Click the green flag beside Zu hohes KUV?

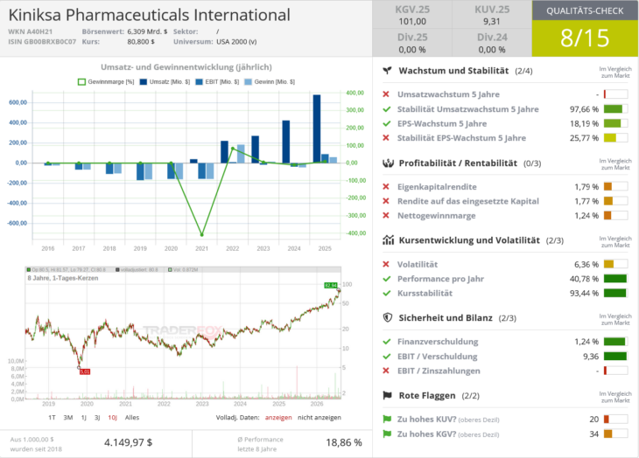[x=387, y=419]
